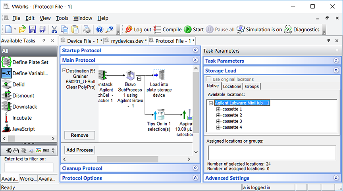Click the Add Process button
Image resolution: width=343 pixels, height=191 pixels.
pyautogui.click(x=79, y=150)
